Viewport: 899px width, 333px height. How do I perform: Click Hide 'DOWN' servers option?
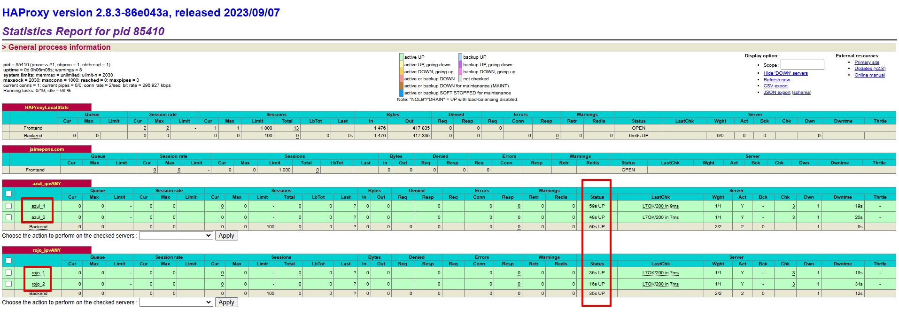coord(785,73)
